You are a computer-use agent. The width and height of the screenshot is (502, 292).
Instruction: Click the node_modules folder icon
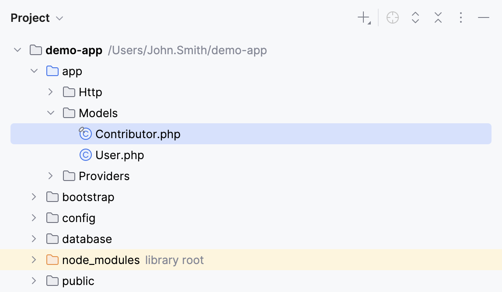(52, 260)
